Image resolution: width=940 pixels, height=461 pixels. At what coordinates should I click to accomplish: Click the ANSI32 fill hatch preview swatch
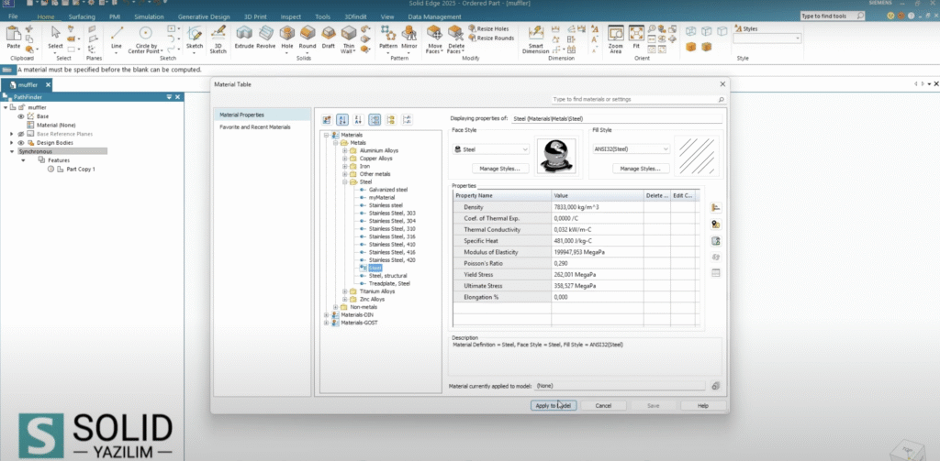pyautogui.click(x=698, y=156)
